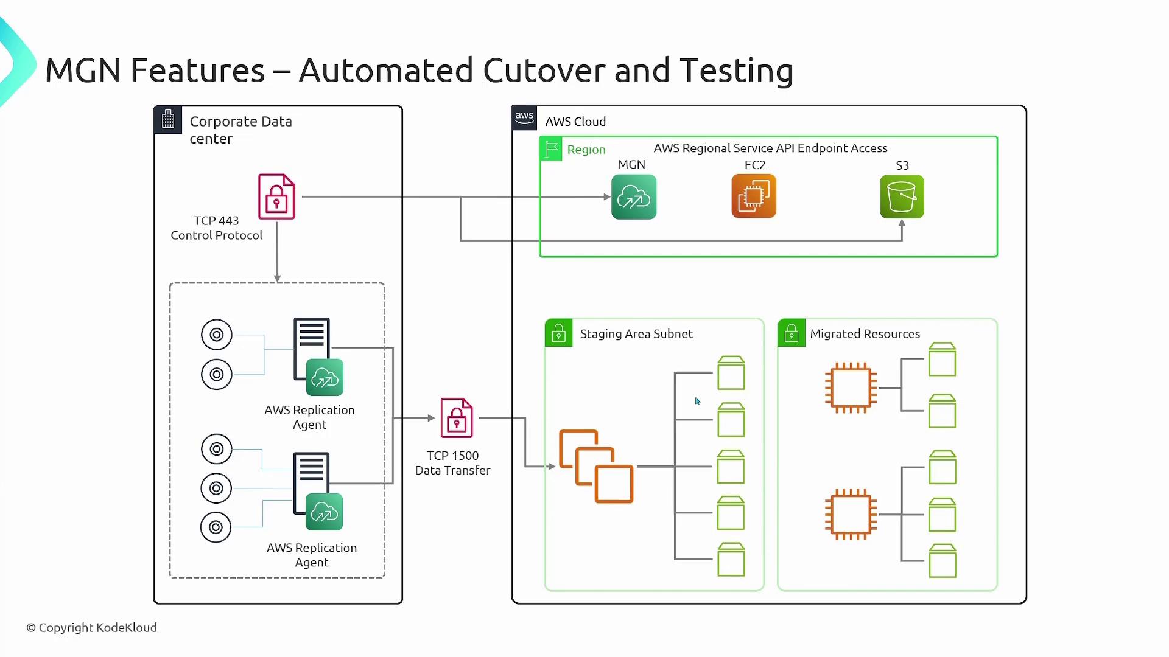Click the Copyright KodeKloud text
Image resolution: width=1169 pixels, height=657 pixels.
tap(92, 627)
